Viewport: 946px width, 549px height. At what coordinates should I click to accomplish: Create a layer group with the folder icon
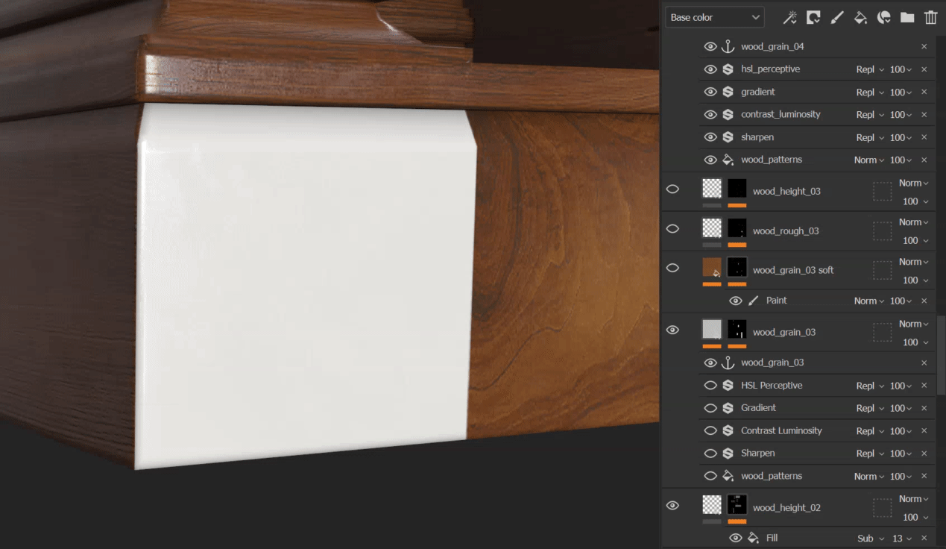[907, 16]
